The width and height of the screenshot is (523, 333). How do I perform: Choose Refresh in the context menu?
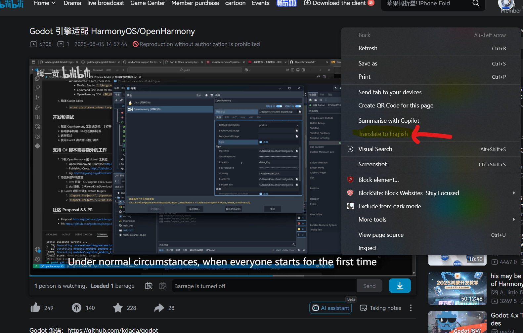[431, 48]
